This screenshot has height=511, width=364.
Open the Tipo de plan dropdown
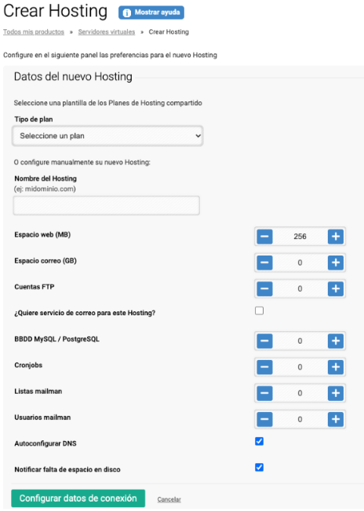107,135
